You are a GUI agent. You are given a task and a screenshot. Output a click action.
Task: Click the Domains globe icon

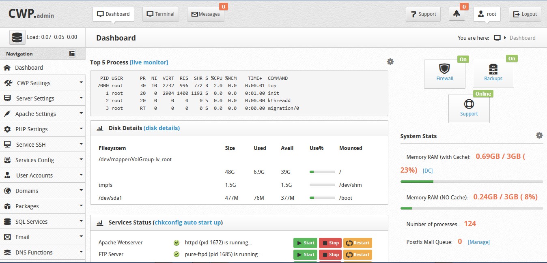(x=7, y=191)
